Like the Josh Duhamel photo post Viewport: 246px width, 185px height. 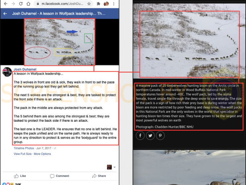[20, 176]
